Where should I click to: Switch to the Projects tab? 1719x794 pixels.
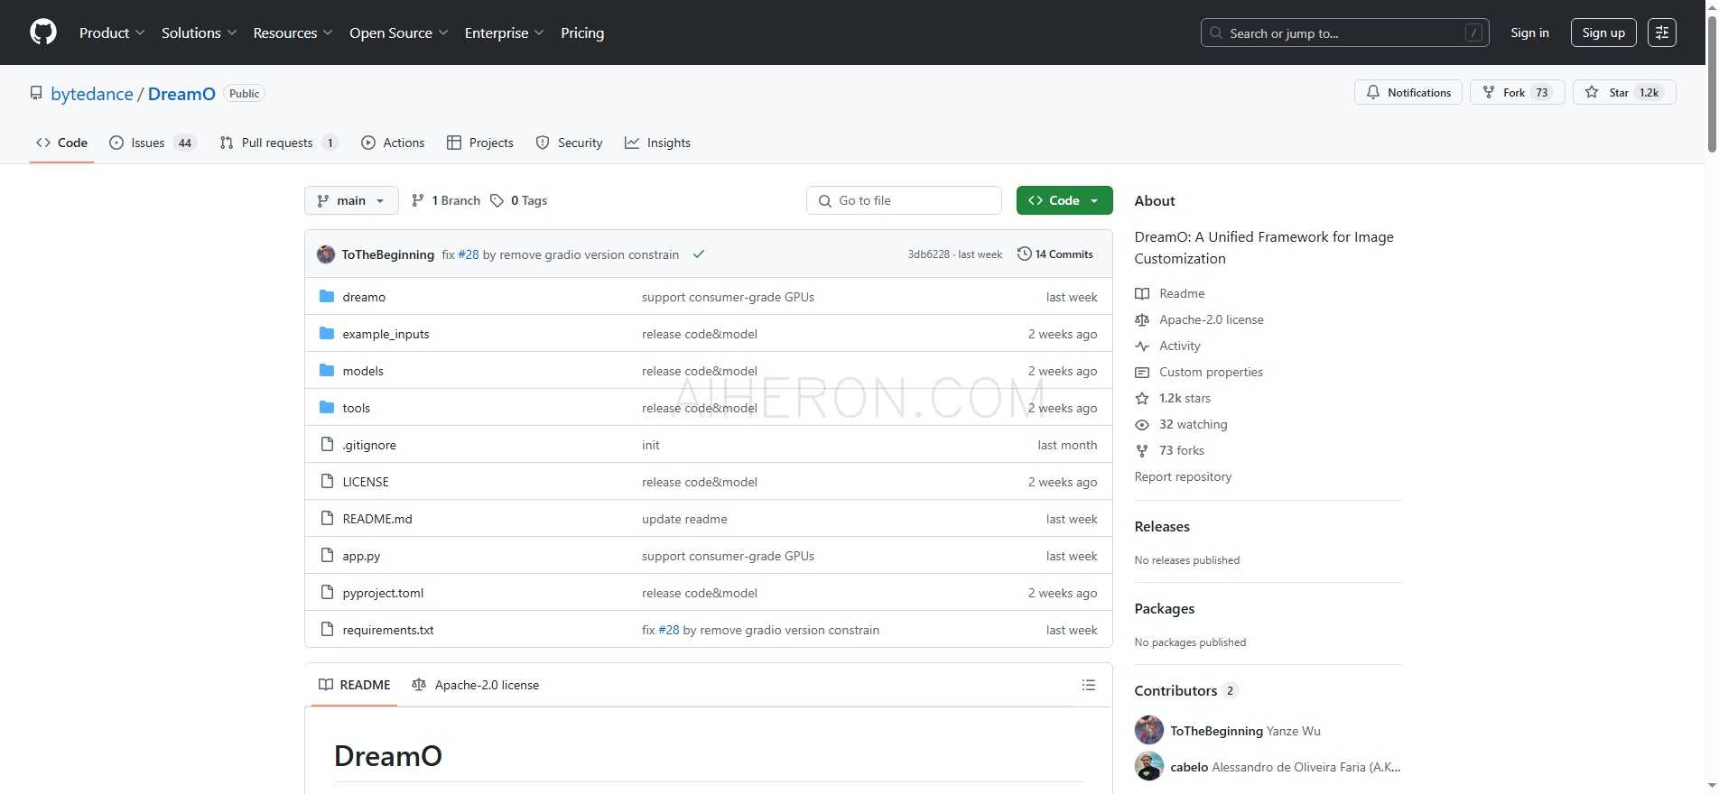pos(480,143)
